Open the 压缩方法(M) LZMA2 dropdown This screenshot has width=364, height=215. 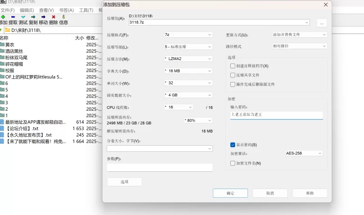[188, 59]
